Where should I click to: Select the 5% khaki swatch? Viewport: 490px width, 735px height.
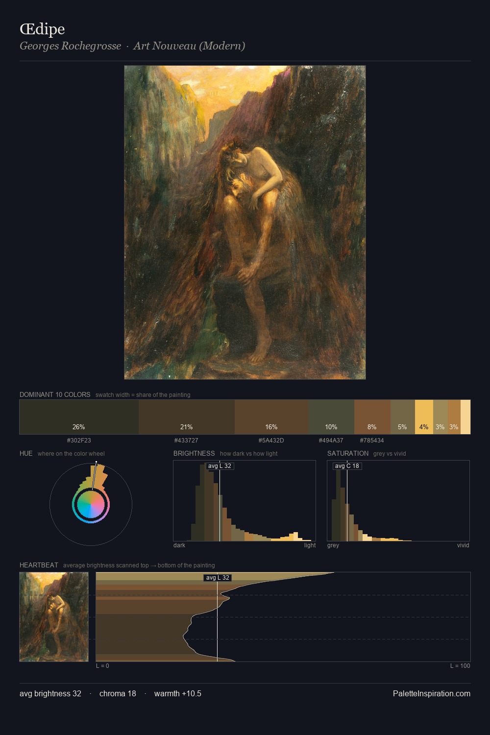pos(403,417)
